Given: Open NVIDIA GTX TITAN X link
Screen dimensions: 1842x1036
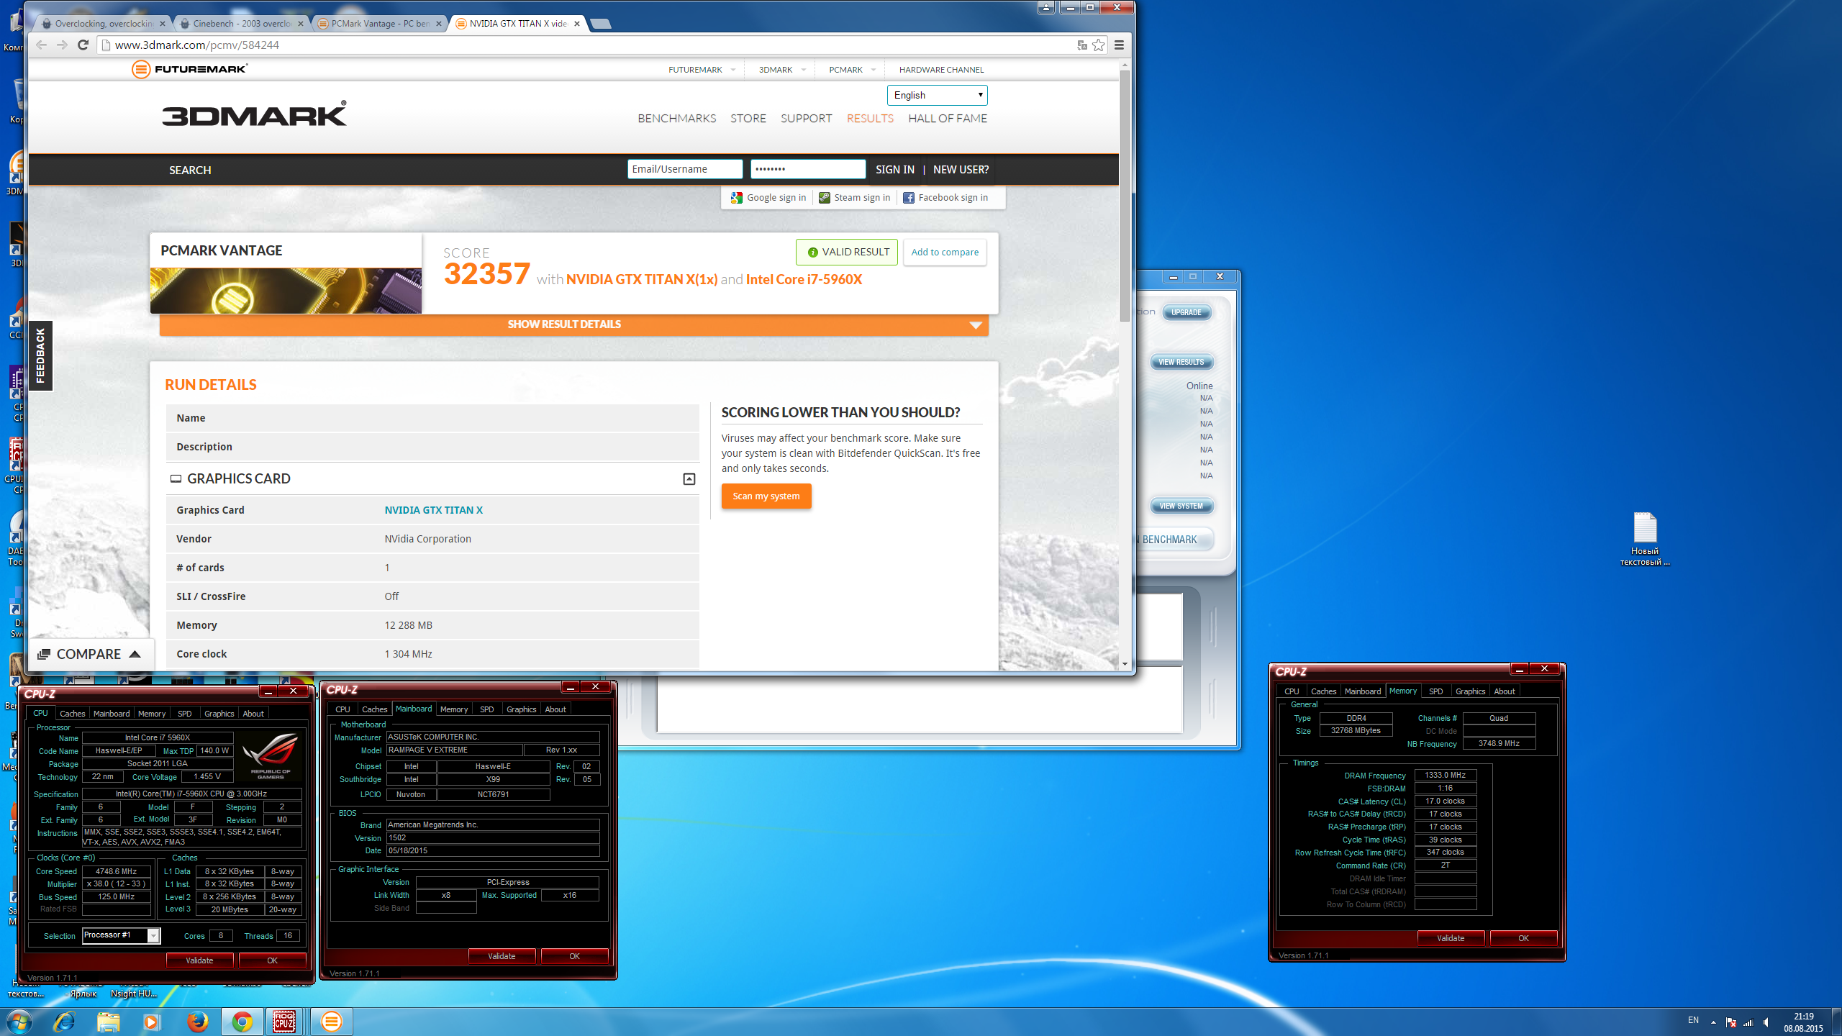Looking at the screenshot, I should pyautogui.click(x=433, y=510).
